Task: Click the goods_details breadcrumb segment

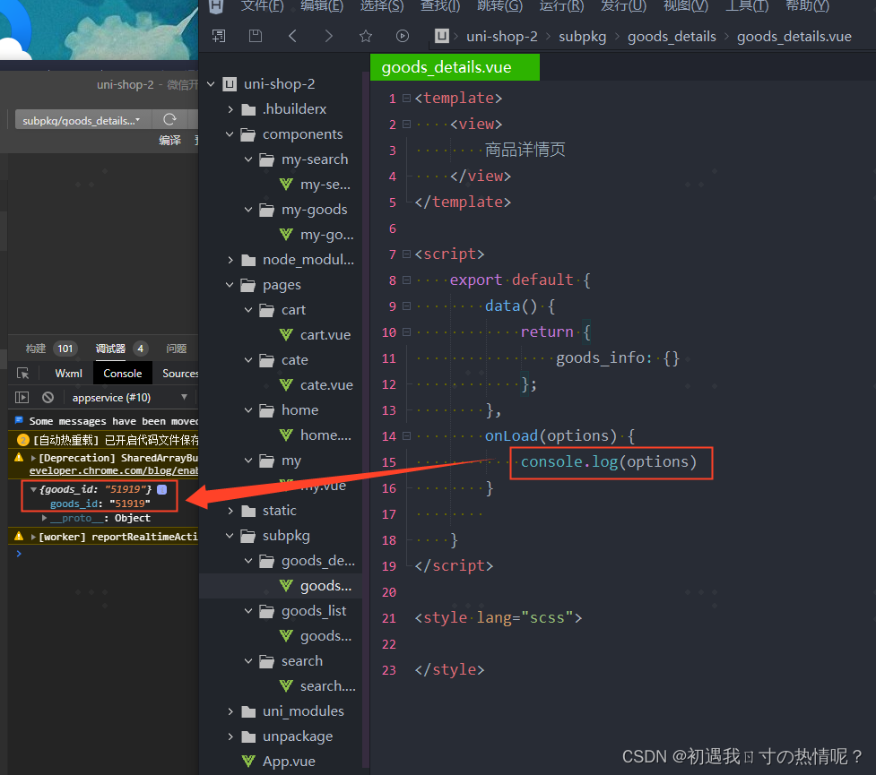Action: pyautogui.click(x=672, y=37)
